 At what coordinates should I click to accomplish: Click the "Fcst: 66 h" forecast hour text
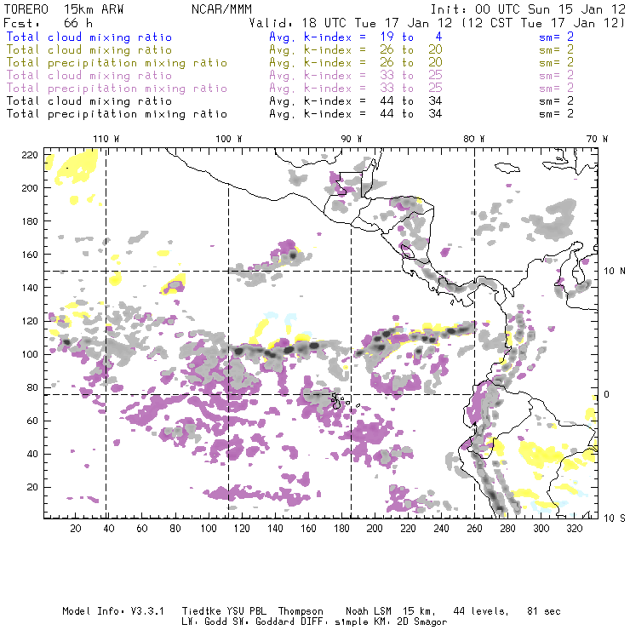(49, 23)
